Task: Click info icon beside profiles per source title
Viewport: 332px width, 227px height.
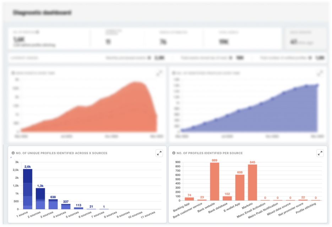Action: click(174, 153)
